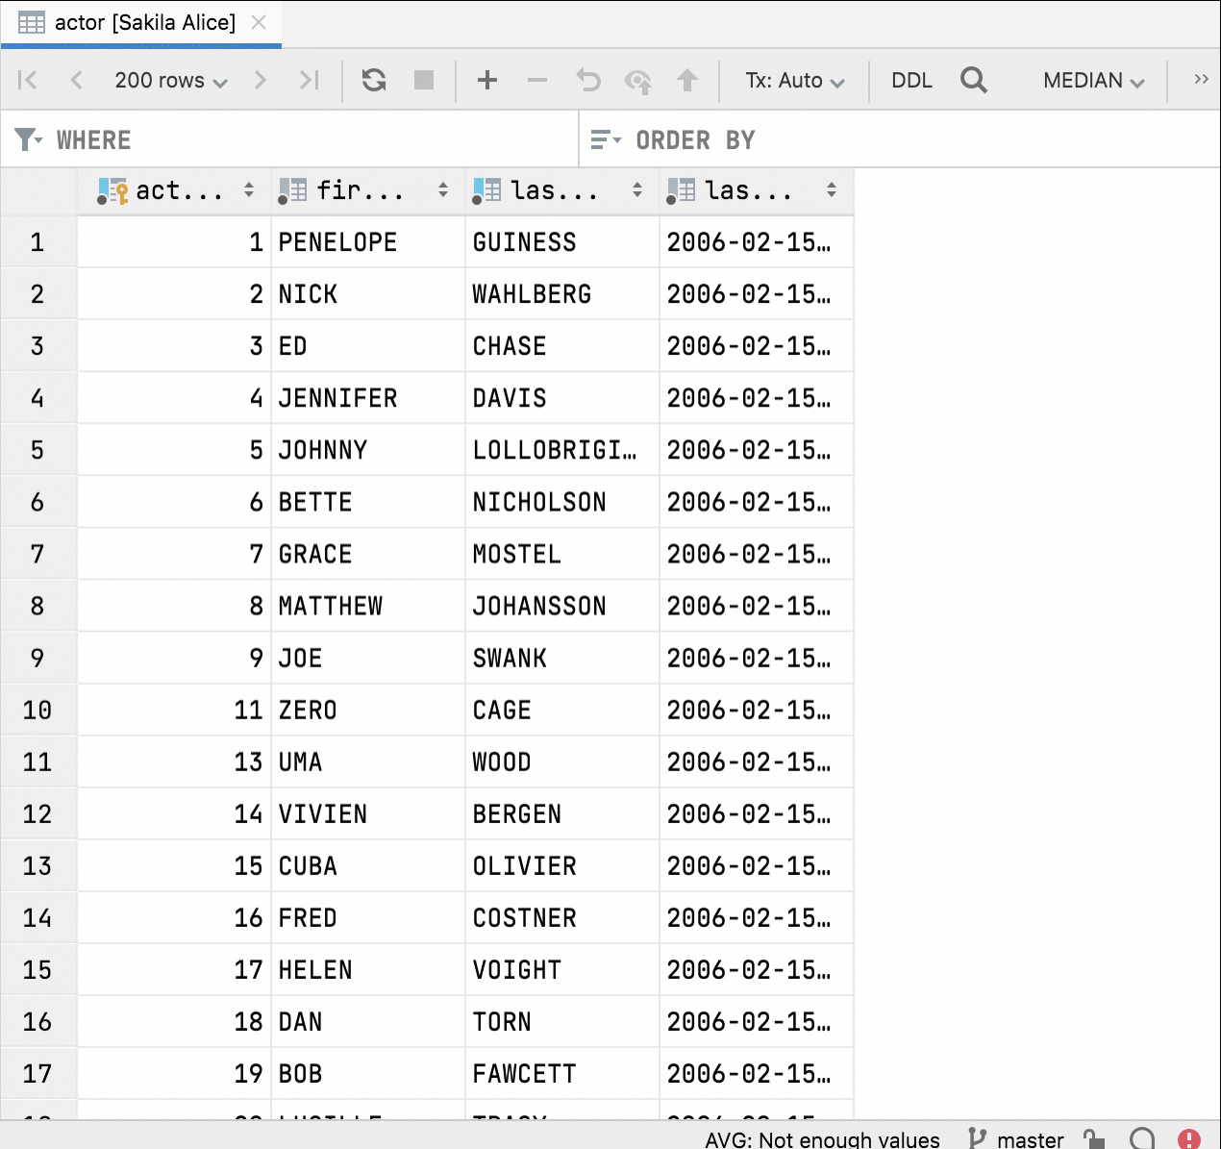Toggle sort on the first_name column header
Image resolution: width=1221 pixels, height=1149 pixels.
tap(443, 190)
